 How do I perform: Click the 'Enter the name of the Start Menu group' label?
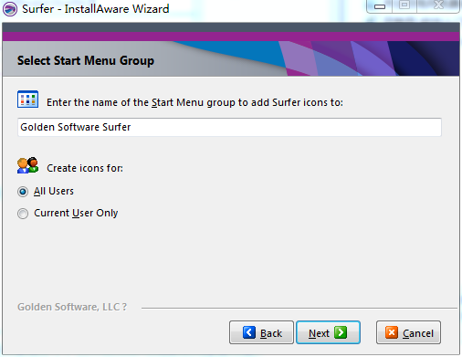click(x=194, y=102)
